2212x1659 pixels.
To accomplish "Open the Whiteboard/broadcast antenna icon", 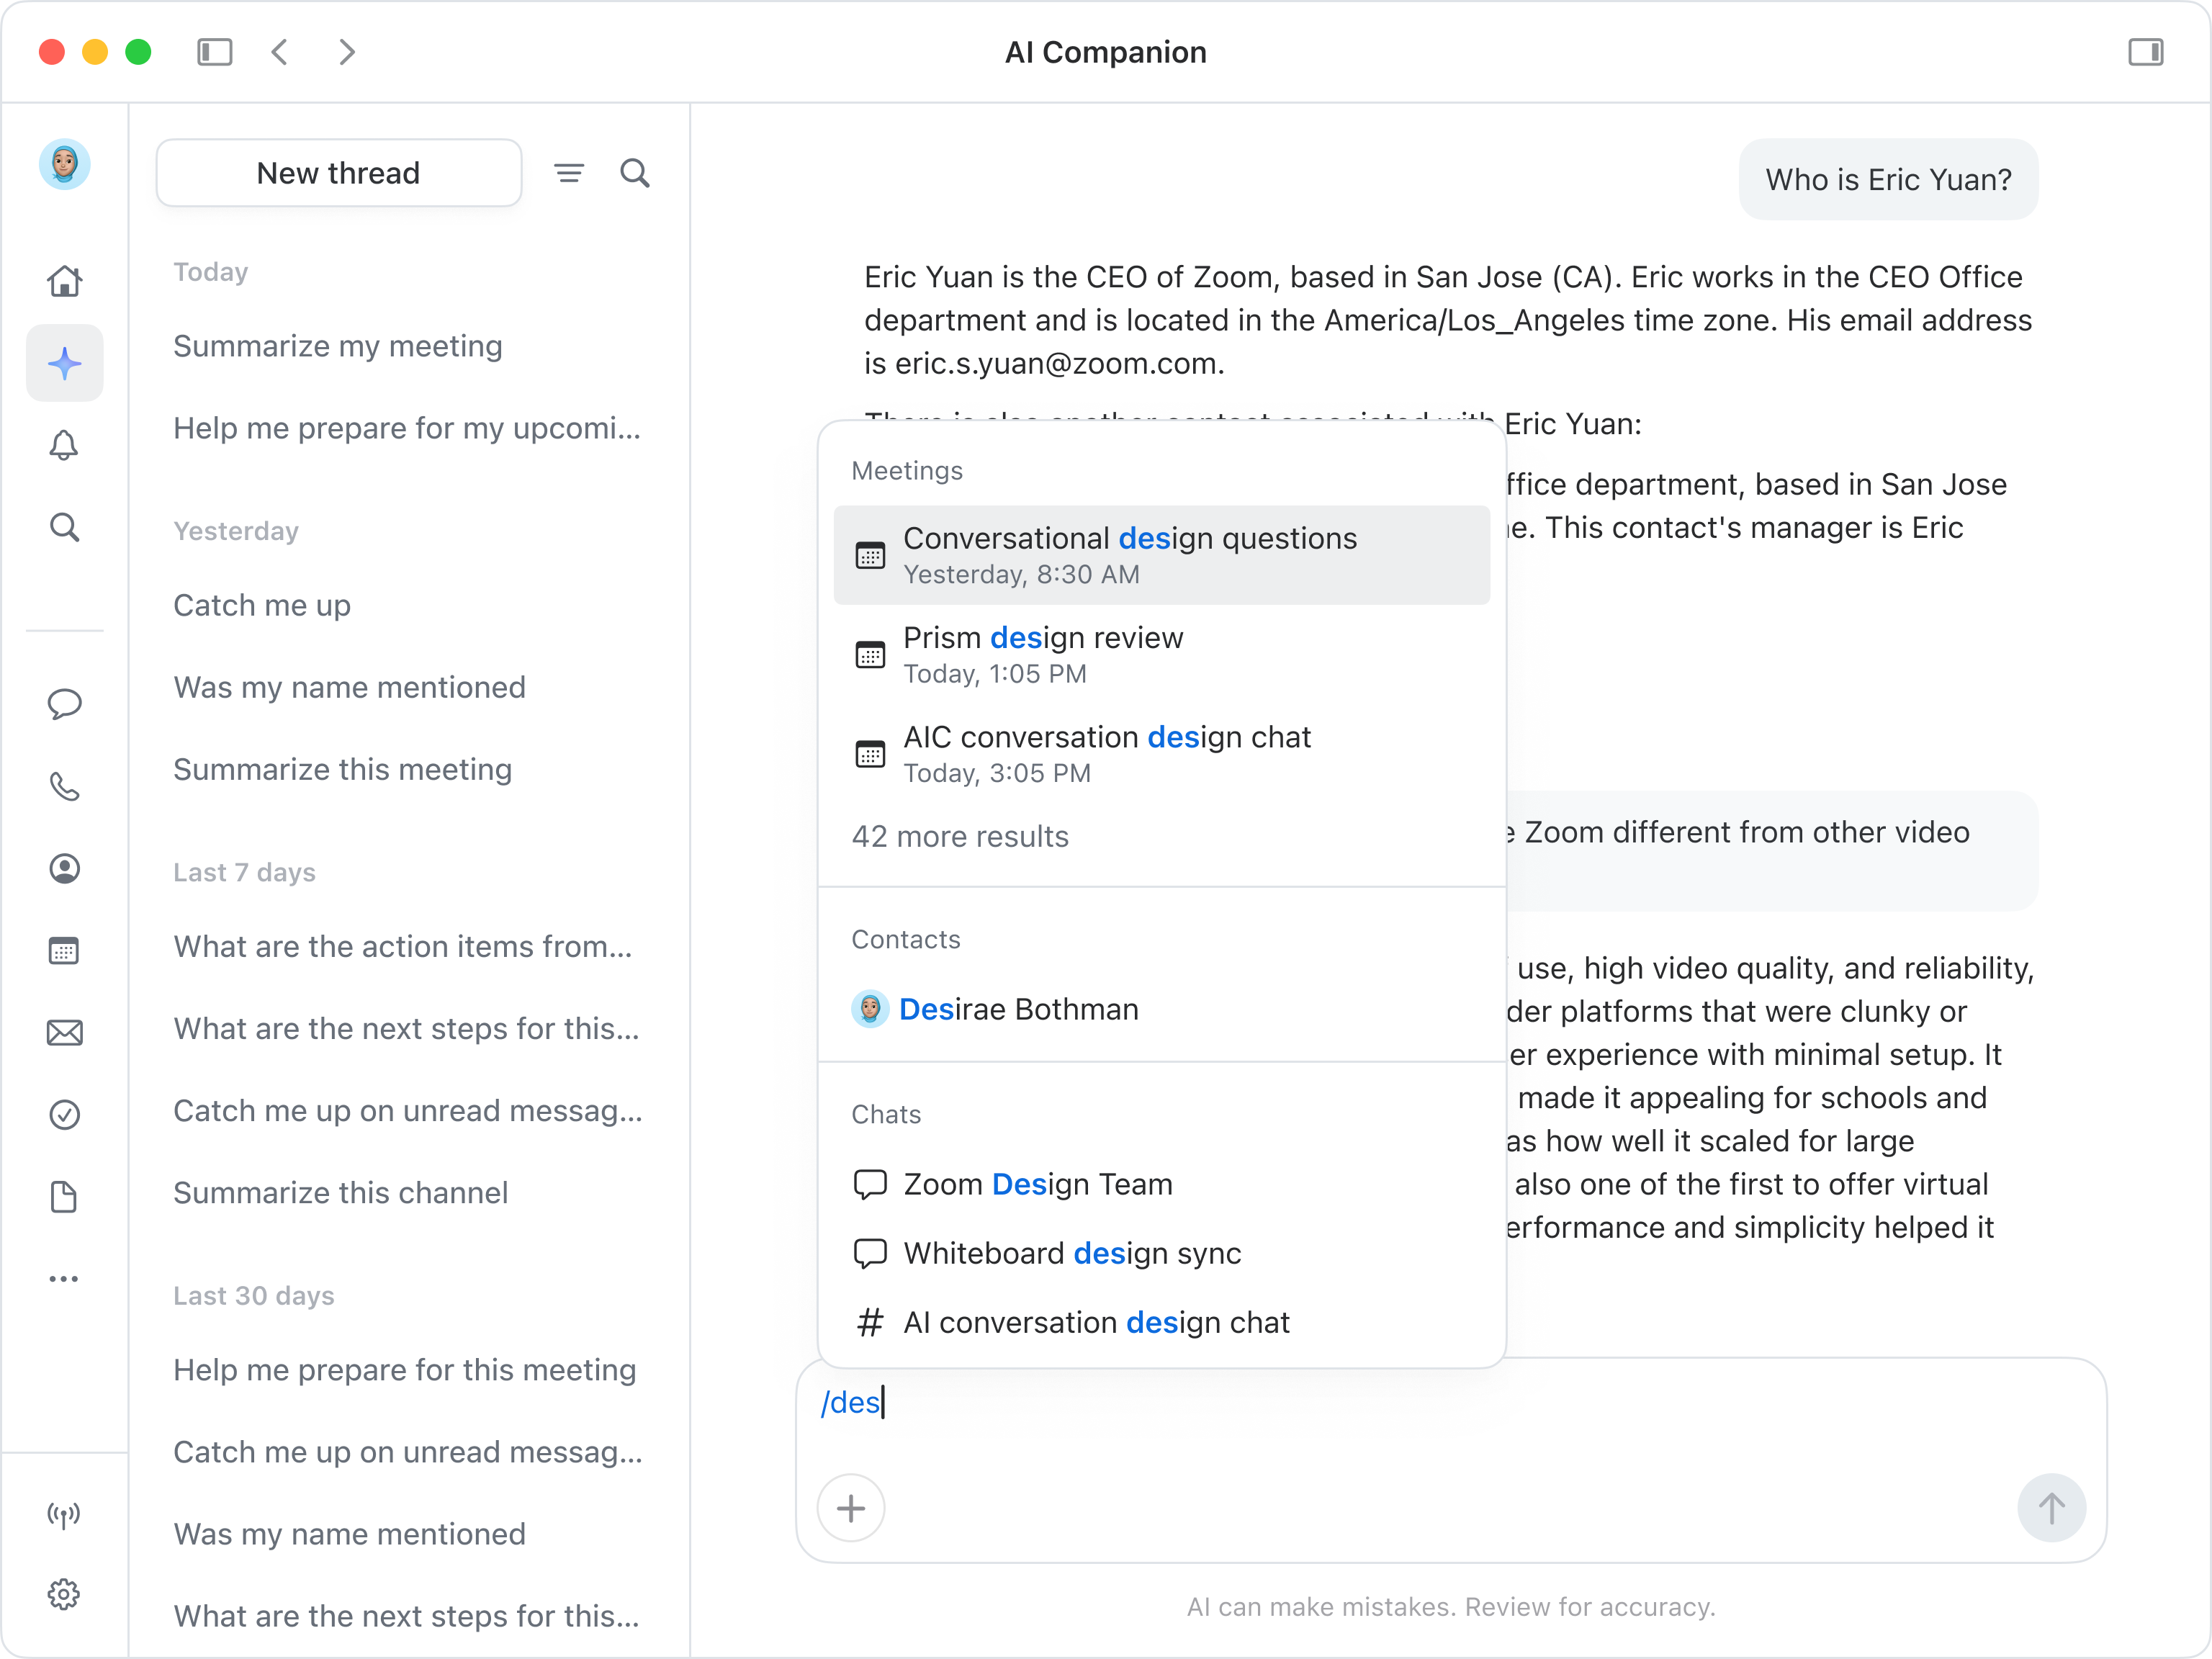I will pyautogui.click(x=64, y=1514).
